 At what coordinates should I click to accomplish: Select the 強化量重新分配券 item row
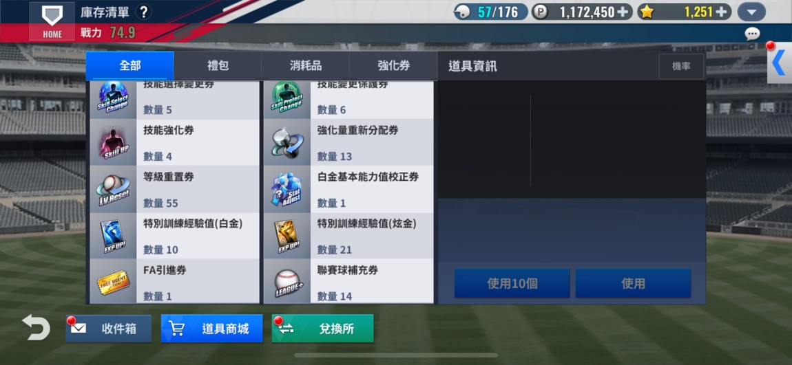(348, 142)
